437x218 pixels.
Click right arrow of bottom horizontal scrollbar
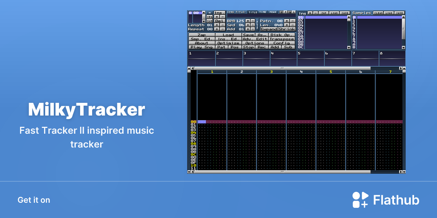[x=401, y=172]
